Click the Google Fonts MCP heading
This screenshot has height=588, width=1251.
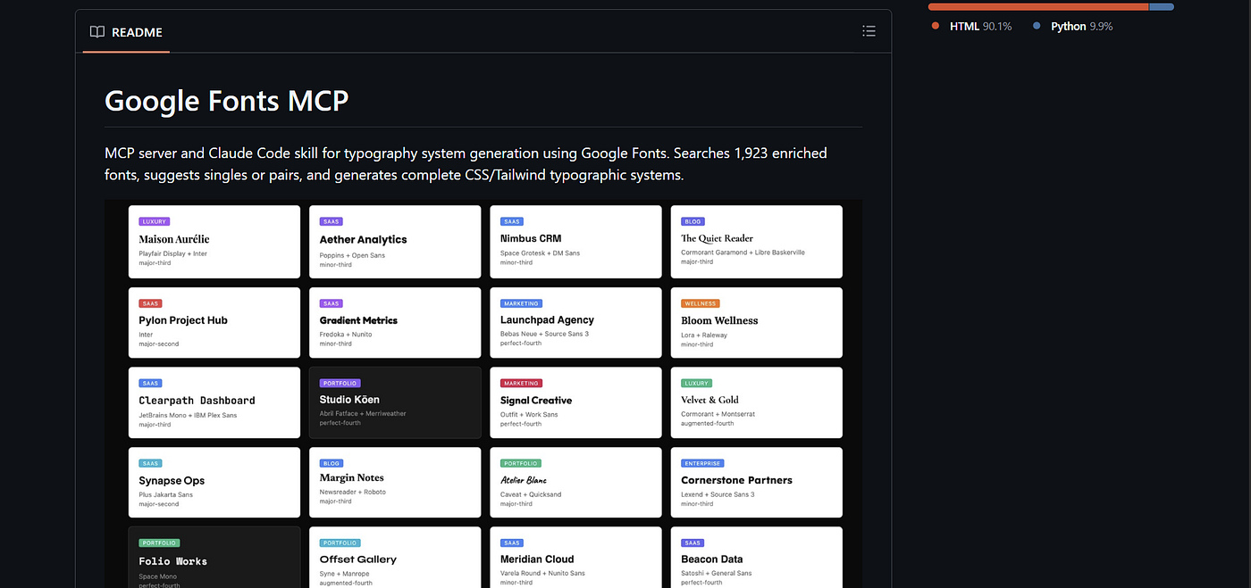click(226, 100)
